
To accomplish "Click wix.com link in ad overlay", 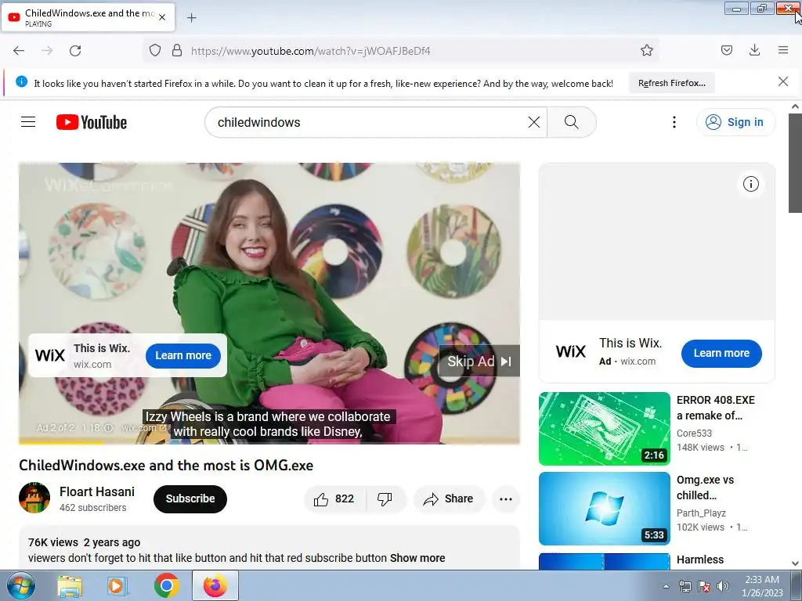I will (143, 428).
